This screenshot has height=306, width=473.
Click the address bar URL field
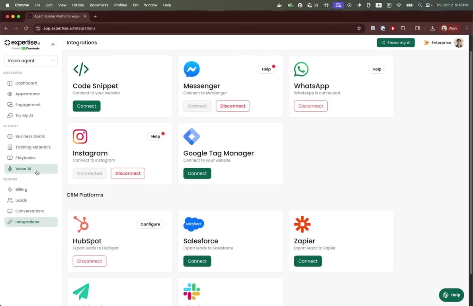tap(199, 28)
